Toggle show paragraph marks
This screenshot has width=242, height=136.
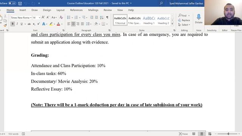coord(107,17)
